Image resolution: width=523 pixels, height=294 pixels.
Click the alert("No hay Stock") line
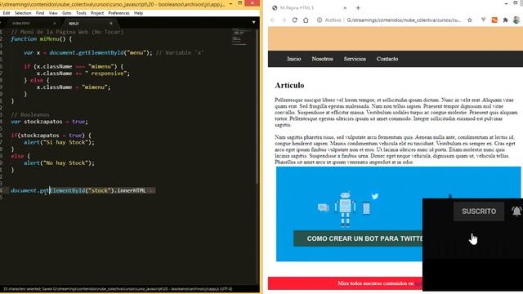59,163
